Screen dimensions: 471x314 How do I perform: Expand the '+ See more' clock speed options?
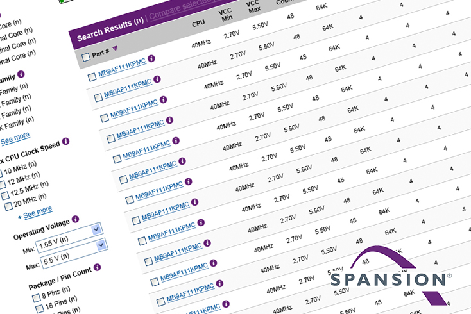[35, 213]
